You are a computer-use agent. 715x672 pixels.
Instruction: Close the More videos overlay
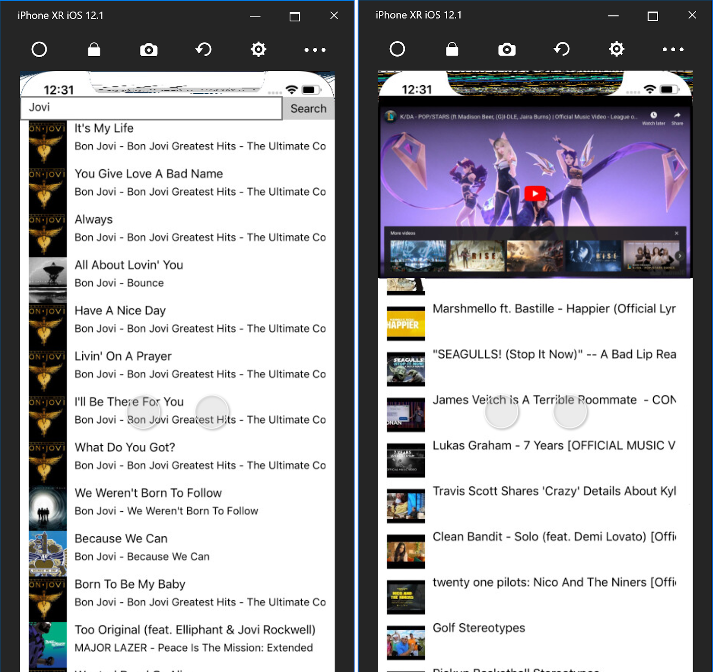click(677, 233)
